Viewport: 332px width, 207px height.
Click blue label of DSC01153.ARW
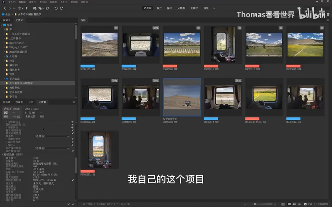[x=87, y=66]
